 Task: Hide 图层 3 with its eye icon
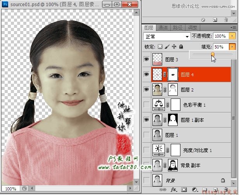click(147, 59)
